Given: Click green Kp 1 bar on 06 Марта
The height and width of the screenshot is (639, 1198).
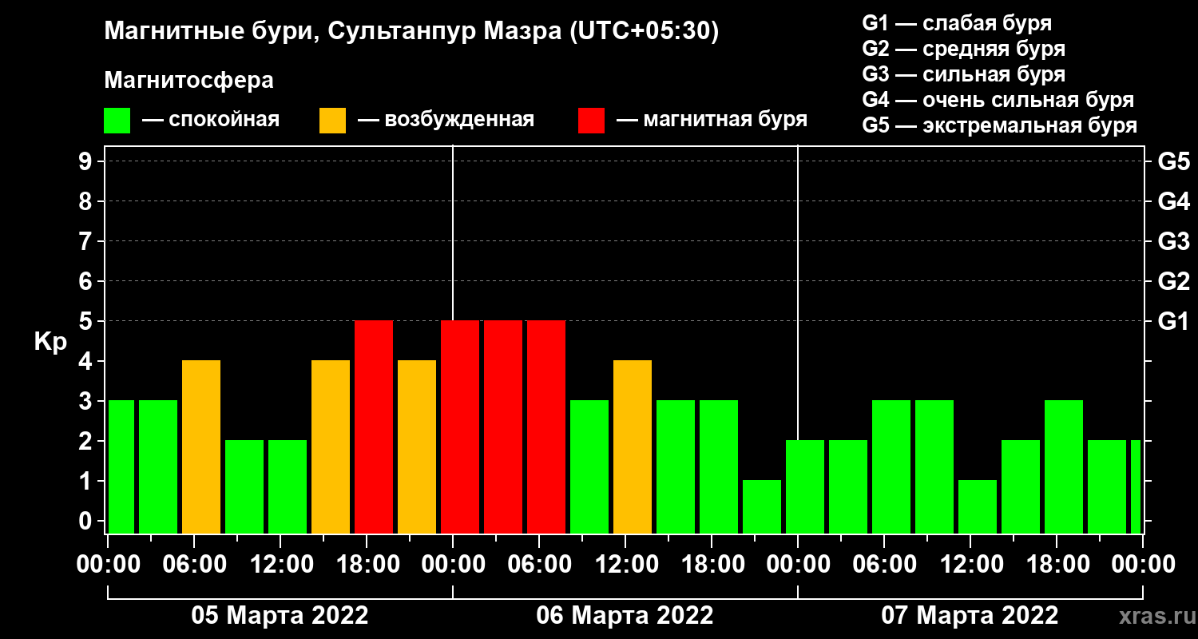Looking at the screenshot, I should (x=762, y=507).
